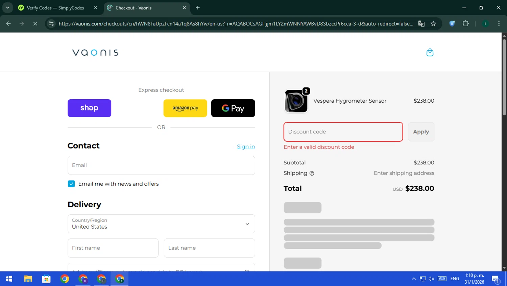507x286 pixels.
Task: Focus the First name field
Action: 113,248
